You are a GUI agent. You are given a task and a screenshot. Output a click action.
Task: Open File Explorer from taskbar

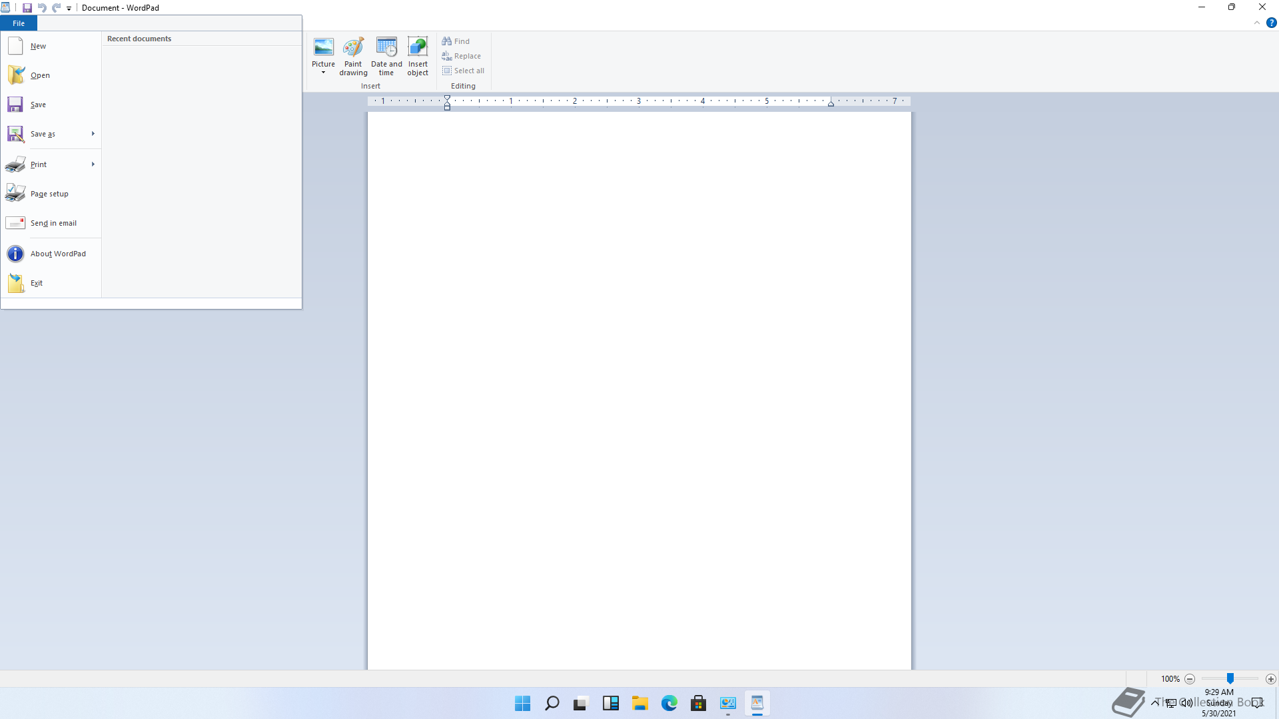640,703
